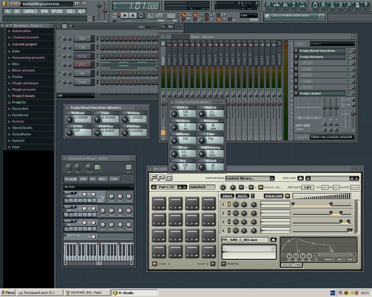Toggle the FPC Scale Vol switch
Image resolution: width=372 pixels, height=297 pixels.
(x=261, y=187)
